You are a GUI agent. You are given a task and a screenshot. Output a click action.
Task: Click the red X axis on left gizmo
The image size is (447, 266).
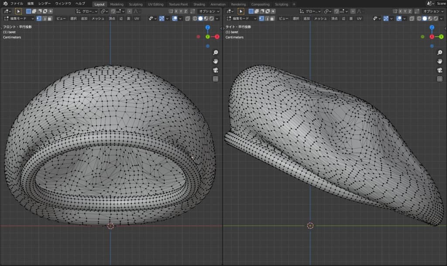(x=217, y=37)
